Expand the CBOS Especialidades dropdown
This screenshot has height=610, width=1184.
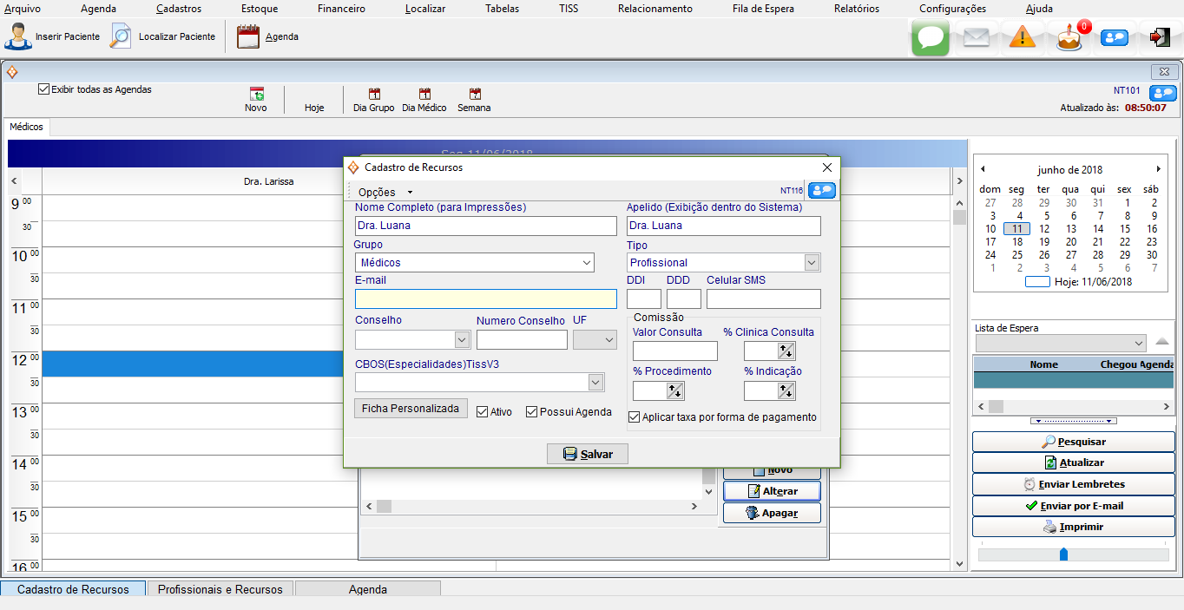(x=595, y=383)
